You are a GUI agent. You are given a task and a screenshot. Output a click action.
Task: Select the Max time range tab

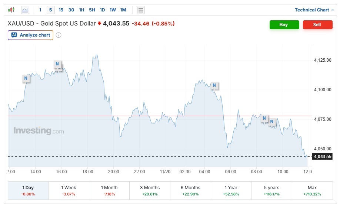point(312,190)
